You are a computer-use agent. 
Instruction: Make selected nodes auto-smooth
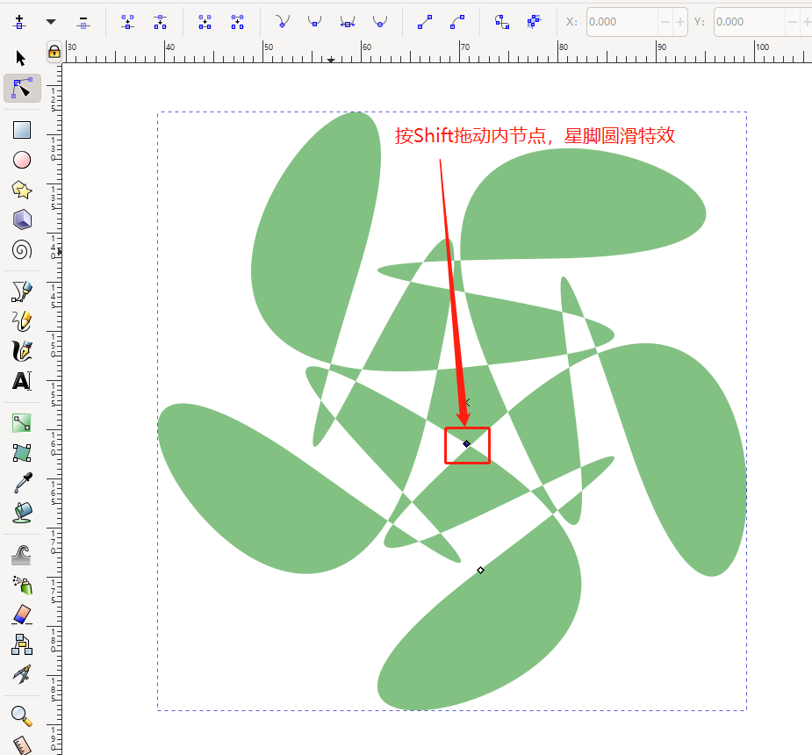[379, 22]
